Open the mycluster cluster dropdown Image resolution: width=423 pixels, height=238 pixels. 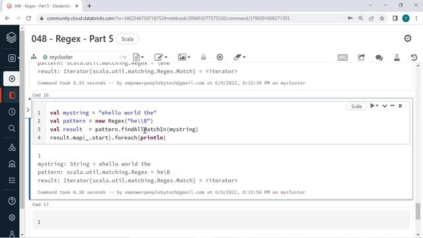click(85, 57)
